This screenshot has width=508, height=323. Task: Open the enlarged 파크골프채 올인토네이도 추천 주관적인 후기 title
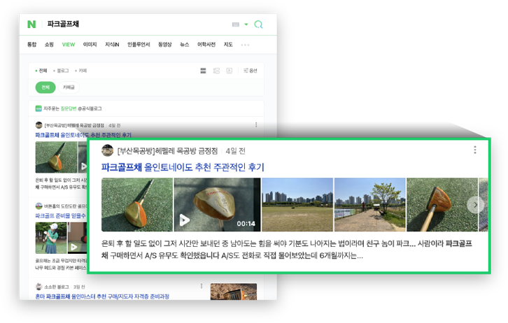coord(183,167)
